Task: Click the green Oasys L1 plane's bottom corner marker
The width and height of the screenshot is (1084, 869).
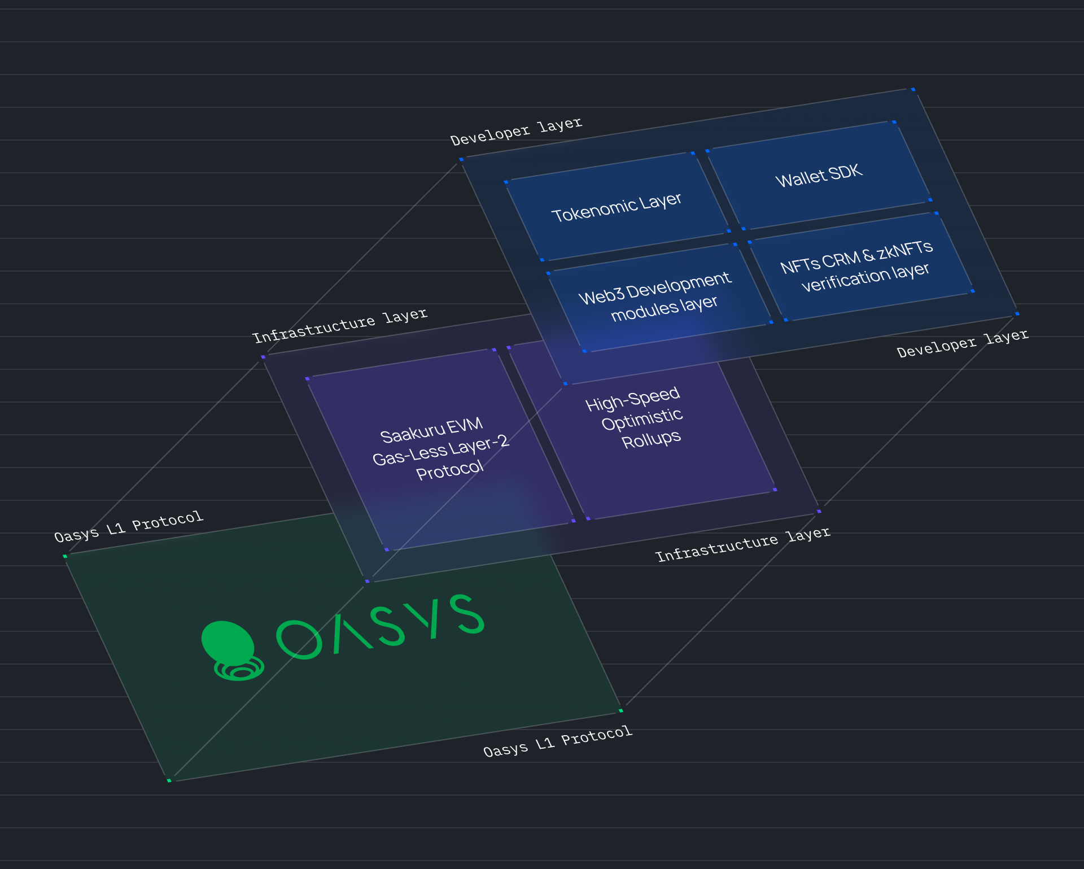Action: [169, 780]
